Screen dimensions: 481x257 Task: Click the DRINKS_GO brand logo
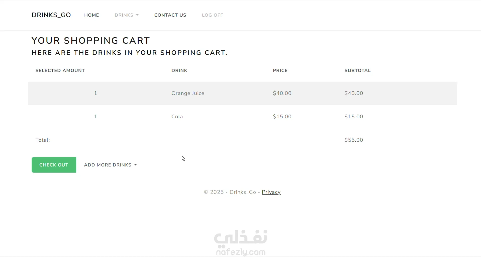pyautogui.click(x=51, y=15)
